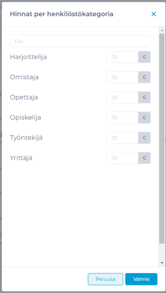Image resolution: width=166 pixels, height=293 pixels.
Task: Click the euro icon beside Opiskelija
Action: coord(144,118)
